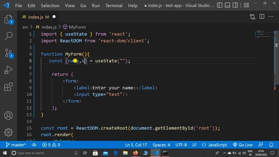Viewport: 279px width, 157px height.
Task: Switch to VS Code taskbar icon
Action: coord(155,153)
